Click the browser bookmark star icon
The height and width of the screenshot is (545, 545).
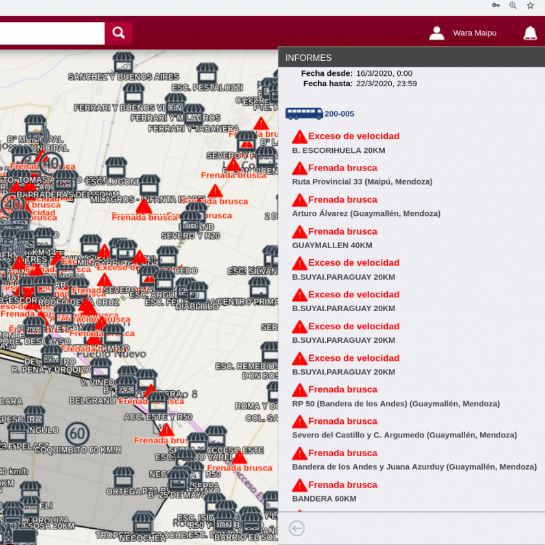point(530,5)
